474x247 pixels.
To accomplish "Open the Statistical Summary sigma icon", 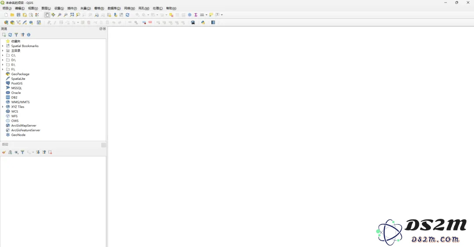I will 196,15.
